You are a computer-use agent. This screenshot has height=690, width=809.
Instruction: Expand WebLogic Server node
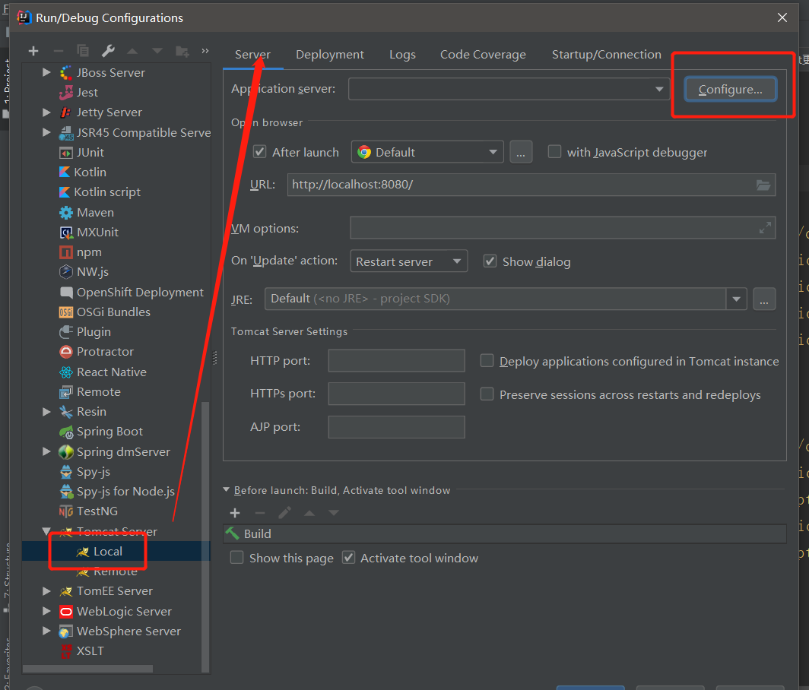click(x=46, y=611)
